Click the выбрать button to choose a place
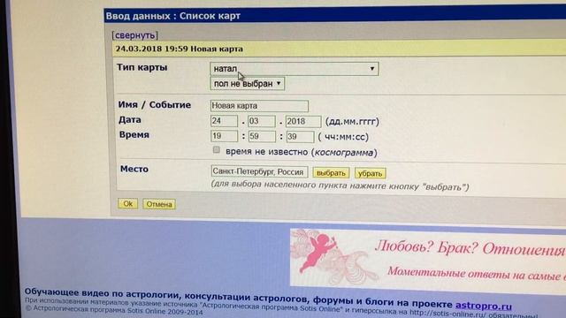The width and height of the screenshot is (566, 318). pos(331,173)
